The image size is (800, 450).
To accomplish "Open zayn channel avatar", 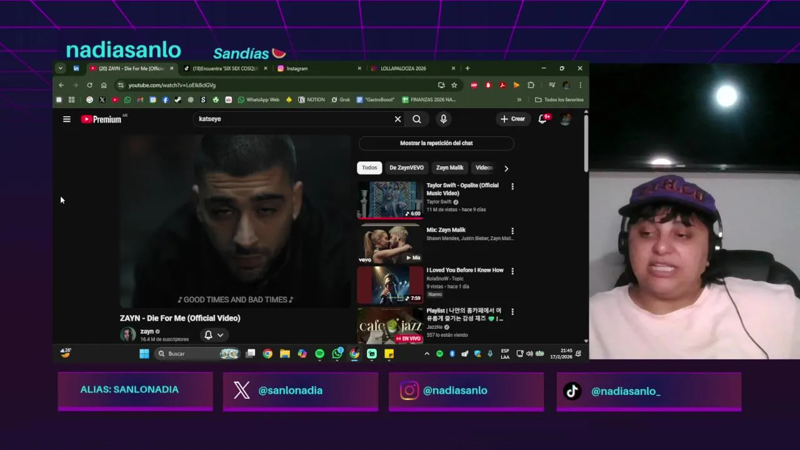I will [128, 334].
